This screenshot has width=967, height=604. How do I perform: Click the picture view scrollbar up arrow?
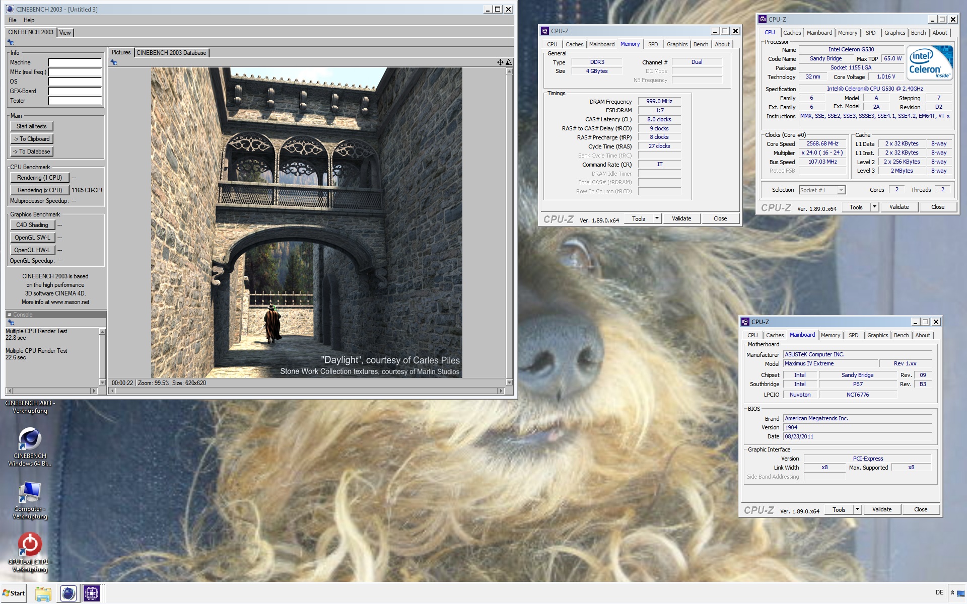coord(509,71)
